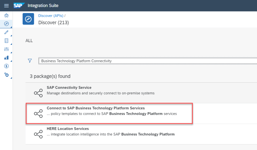This screenshot has width=257, height=150.
Task: Open the SAP Connectivity Service package
Action: coord(69,88)
